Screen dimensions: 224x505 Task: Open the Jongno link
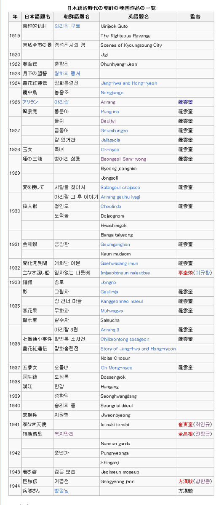[x=108, y=282]
